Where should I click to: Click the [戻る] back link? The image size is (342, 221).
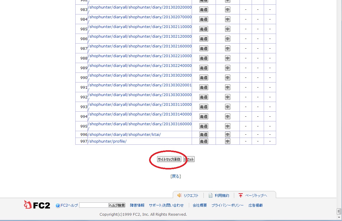pos(175,176)
